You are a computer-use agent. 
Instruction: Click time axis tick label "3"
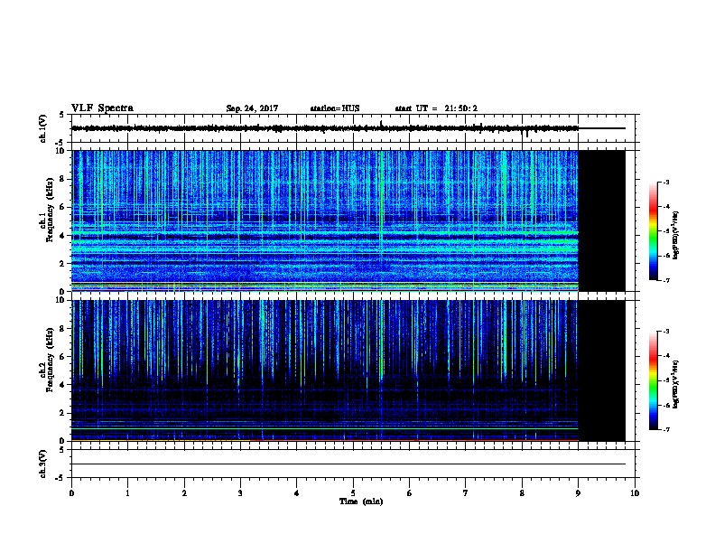pos(240,492)
